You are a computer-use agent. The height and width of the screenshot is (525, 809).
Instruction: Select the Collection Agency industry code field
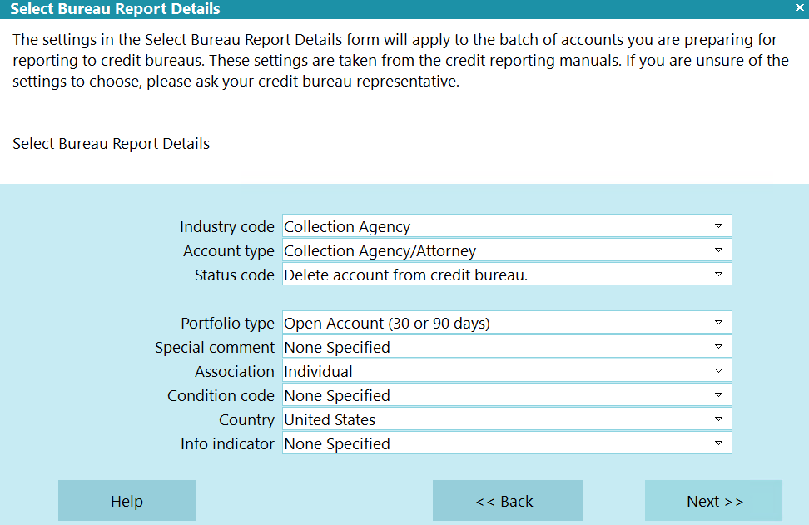507,225
